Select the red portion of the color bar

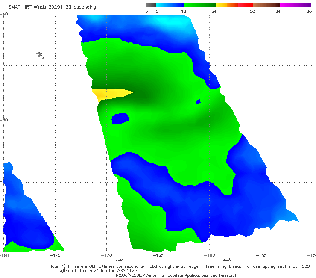pyautogui.click(x=245, y=5)
